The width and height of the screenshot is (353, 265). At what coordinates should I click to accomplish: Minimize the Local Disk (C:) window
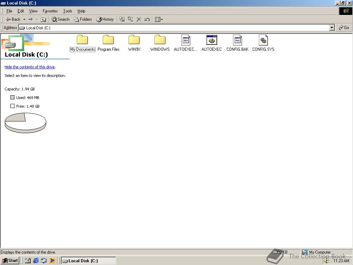(x=338, y=3)
